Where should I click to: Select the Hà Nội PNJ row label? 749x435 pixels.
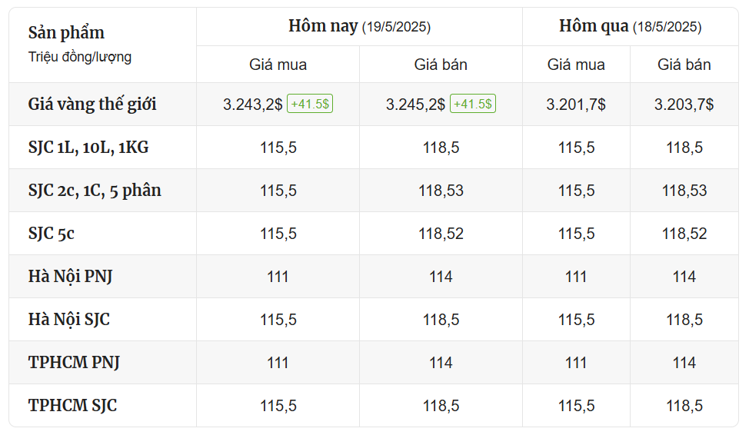pyautogui.click(x=70, y=277)
